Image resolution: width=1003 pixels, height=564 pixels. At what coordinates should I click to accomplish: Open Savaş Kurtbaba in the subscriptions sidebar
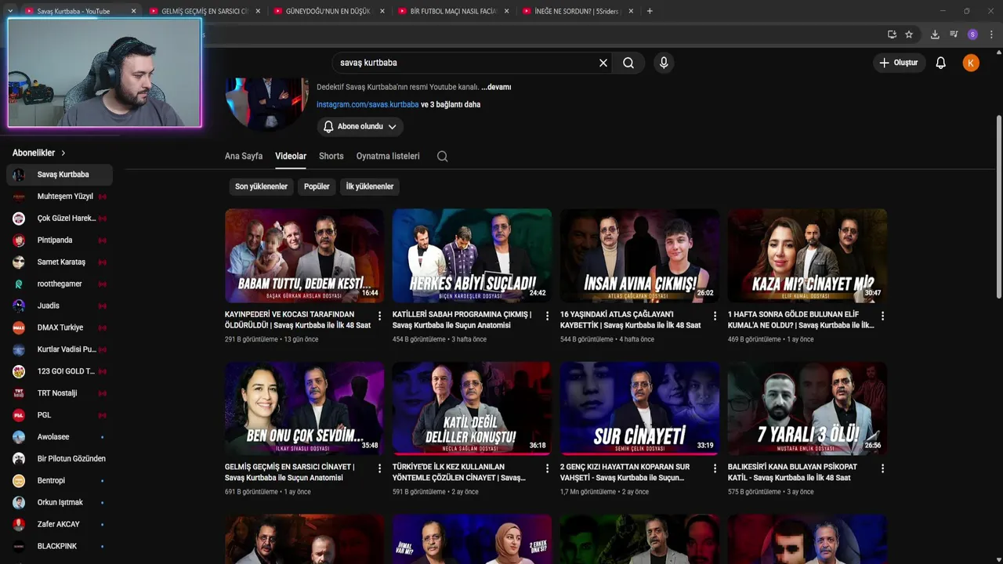60,175
